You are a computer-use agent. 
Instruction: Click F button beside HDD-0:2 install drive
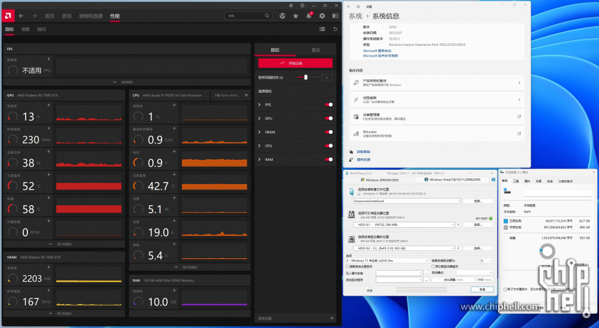(458, 248)
